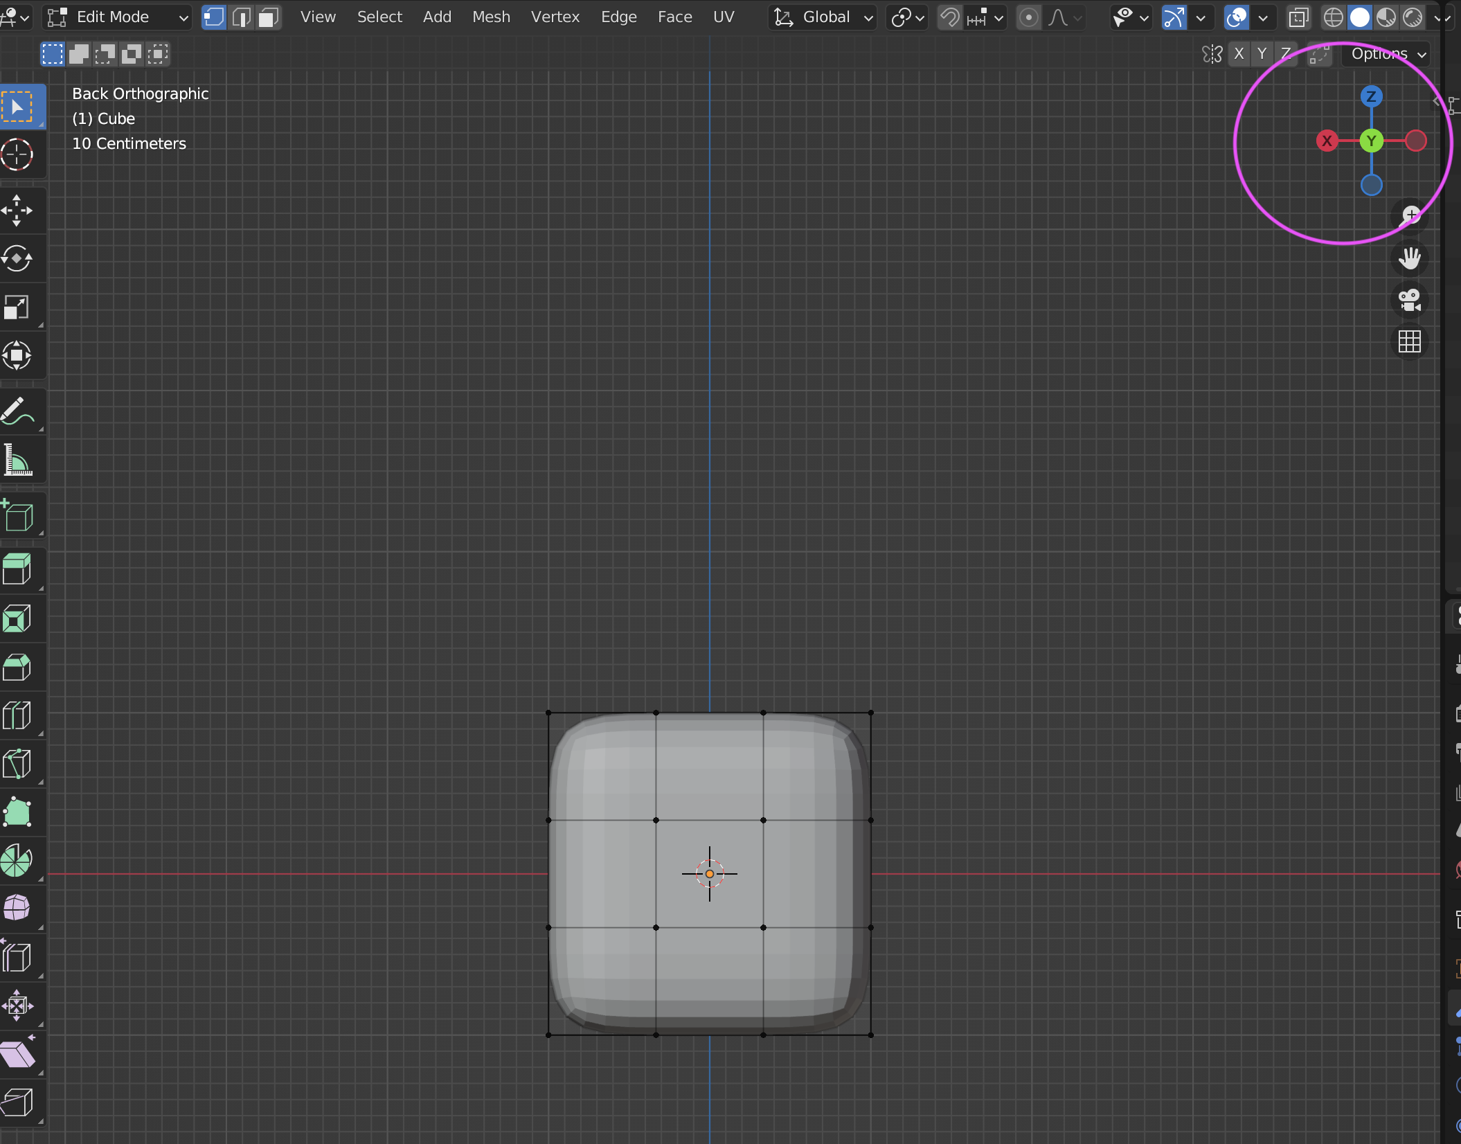This screenshot has width=1461, height=1144.
Task: Toggle the camera view icon
Action: point(1410,300)
